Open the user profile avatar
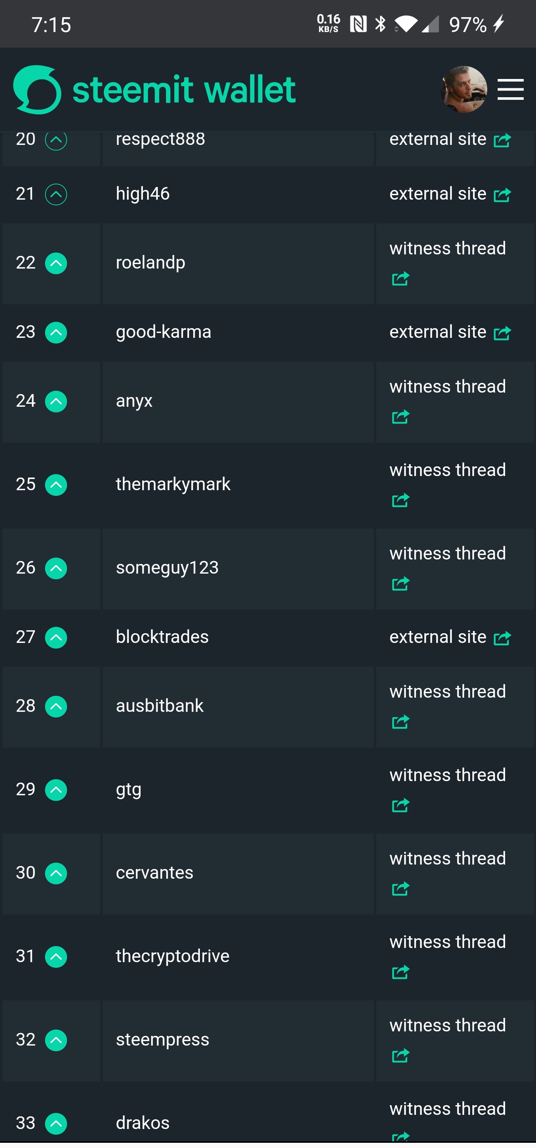Image resolution: width=536 pixels, height=1148 pixels. 463,89
